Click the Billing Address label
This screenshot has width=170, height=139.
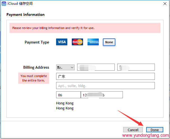pos(36,67)
